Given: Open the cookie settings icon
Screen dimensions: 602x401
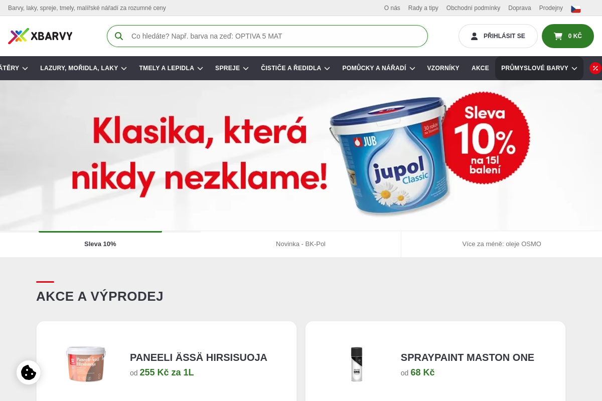Looking at the screenshot, I should point(29,372).
